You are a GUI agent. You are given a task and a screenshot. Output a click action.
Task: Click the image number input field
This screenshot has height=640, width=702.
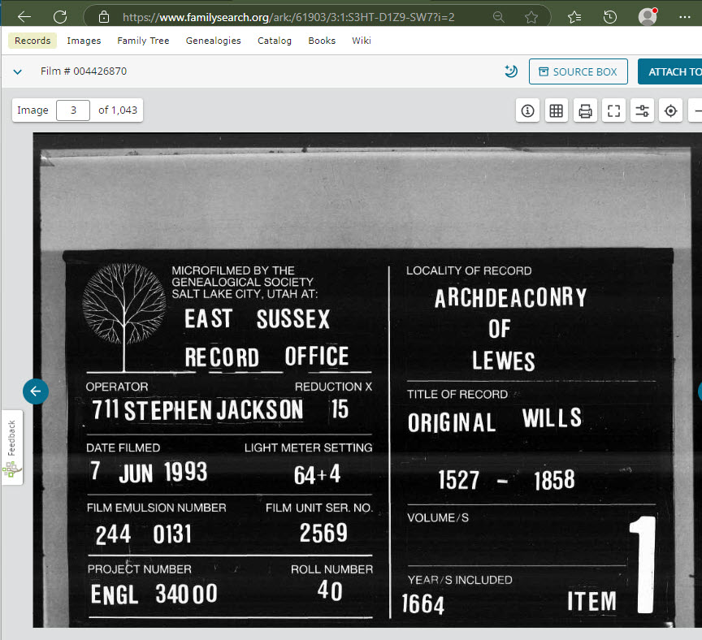[73, 110]
